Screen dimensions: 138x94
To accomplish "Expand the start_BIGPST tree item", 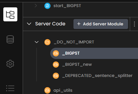I will (x=36, y=6).
